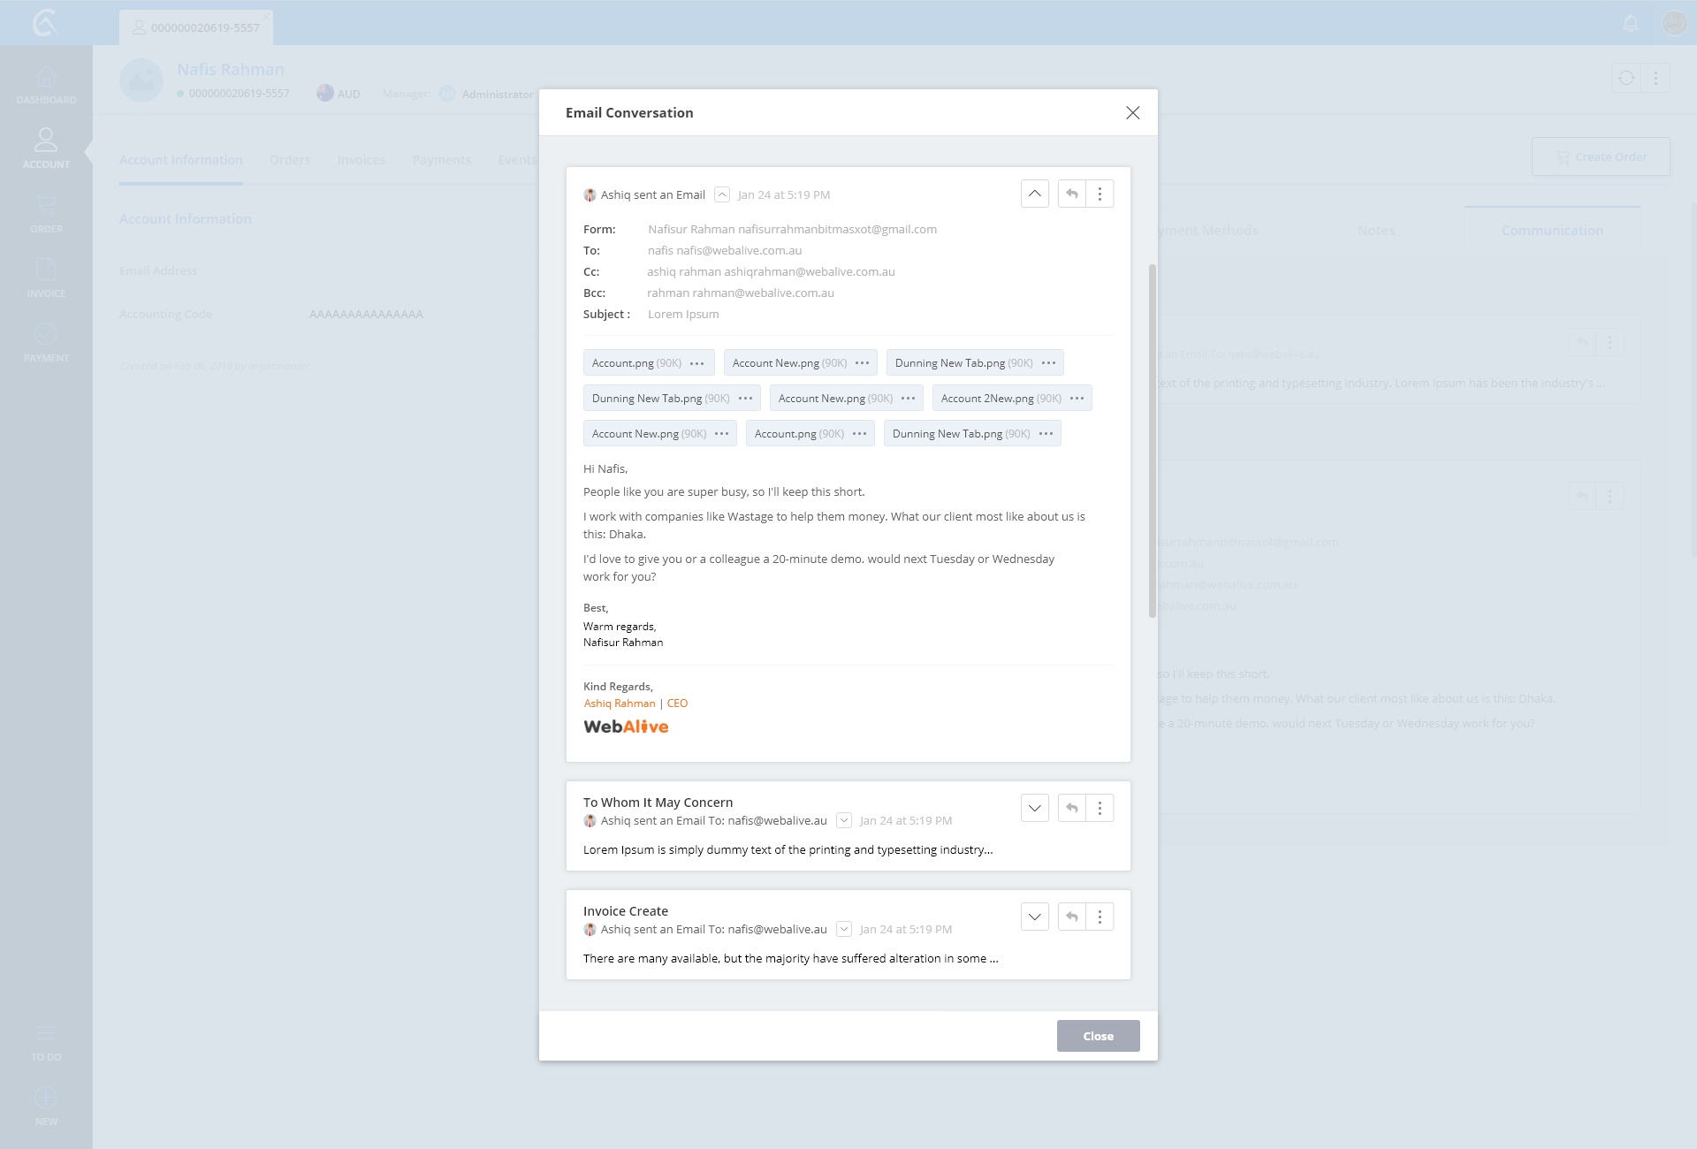Open three-dot menu on Invoice Create email

[1100, 917]
